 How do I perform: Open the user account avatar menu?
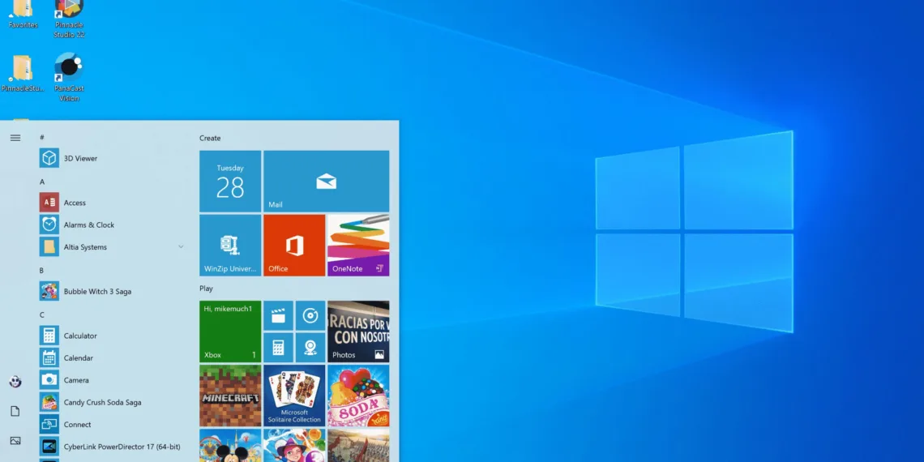[15, 381]
